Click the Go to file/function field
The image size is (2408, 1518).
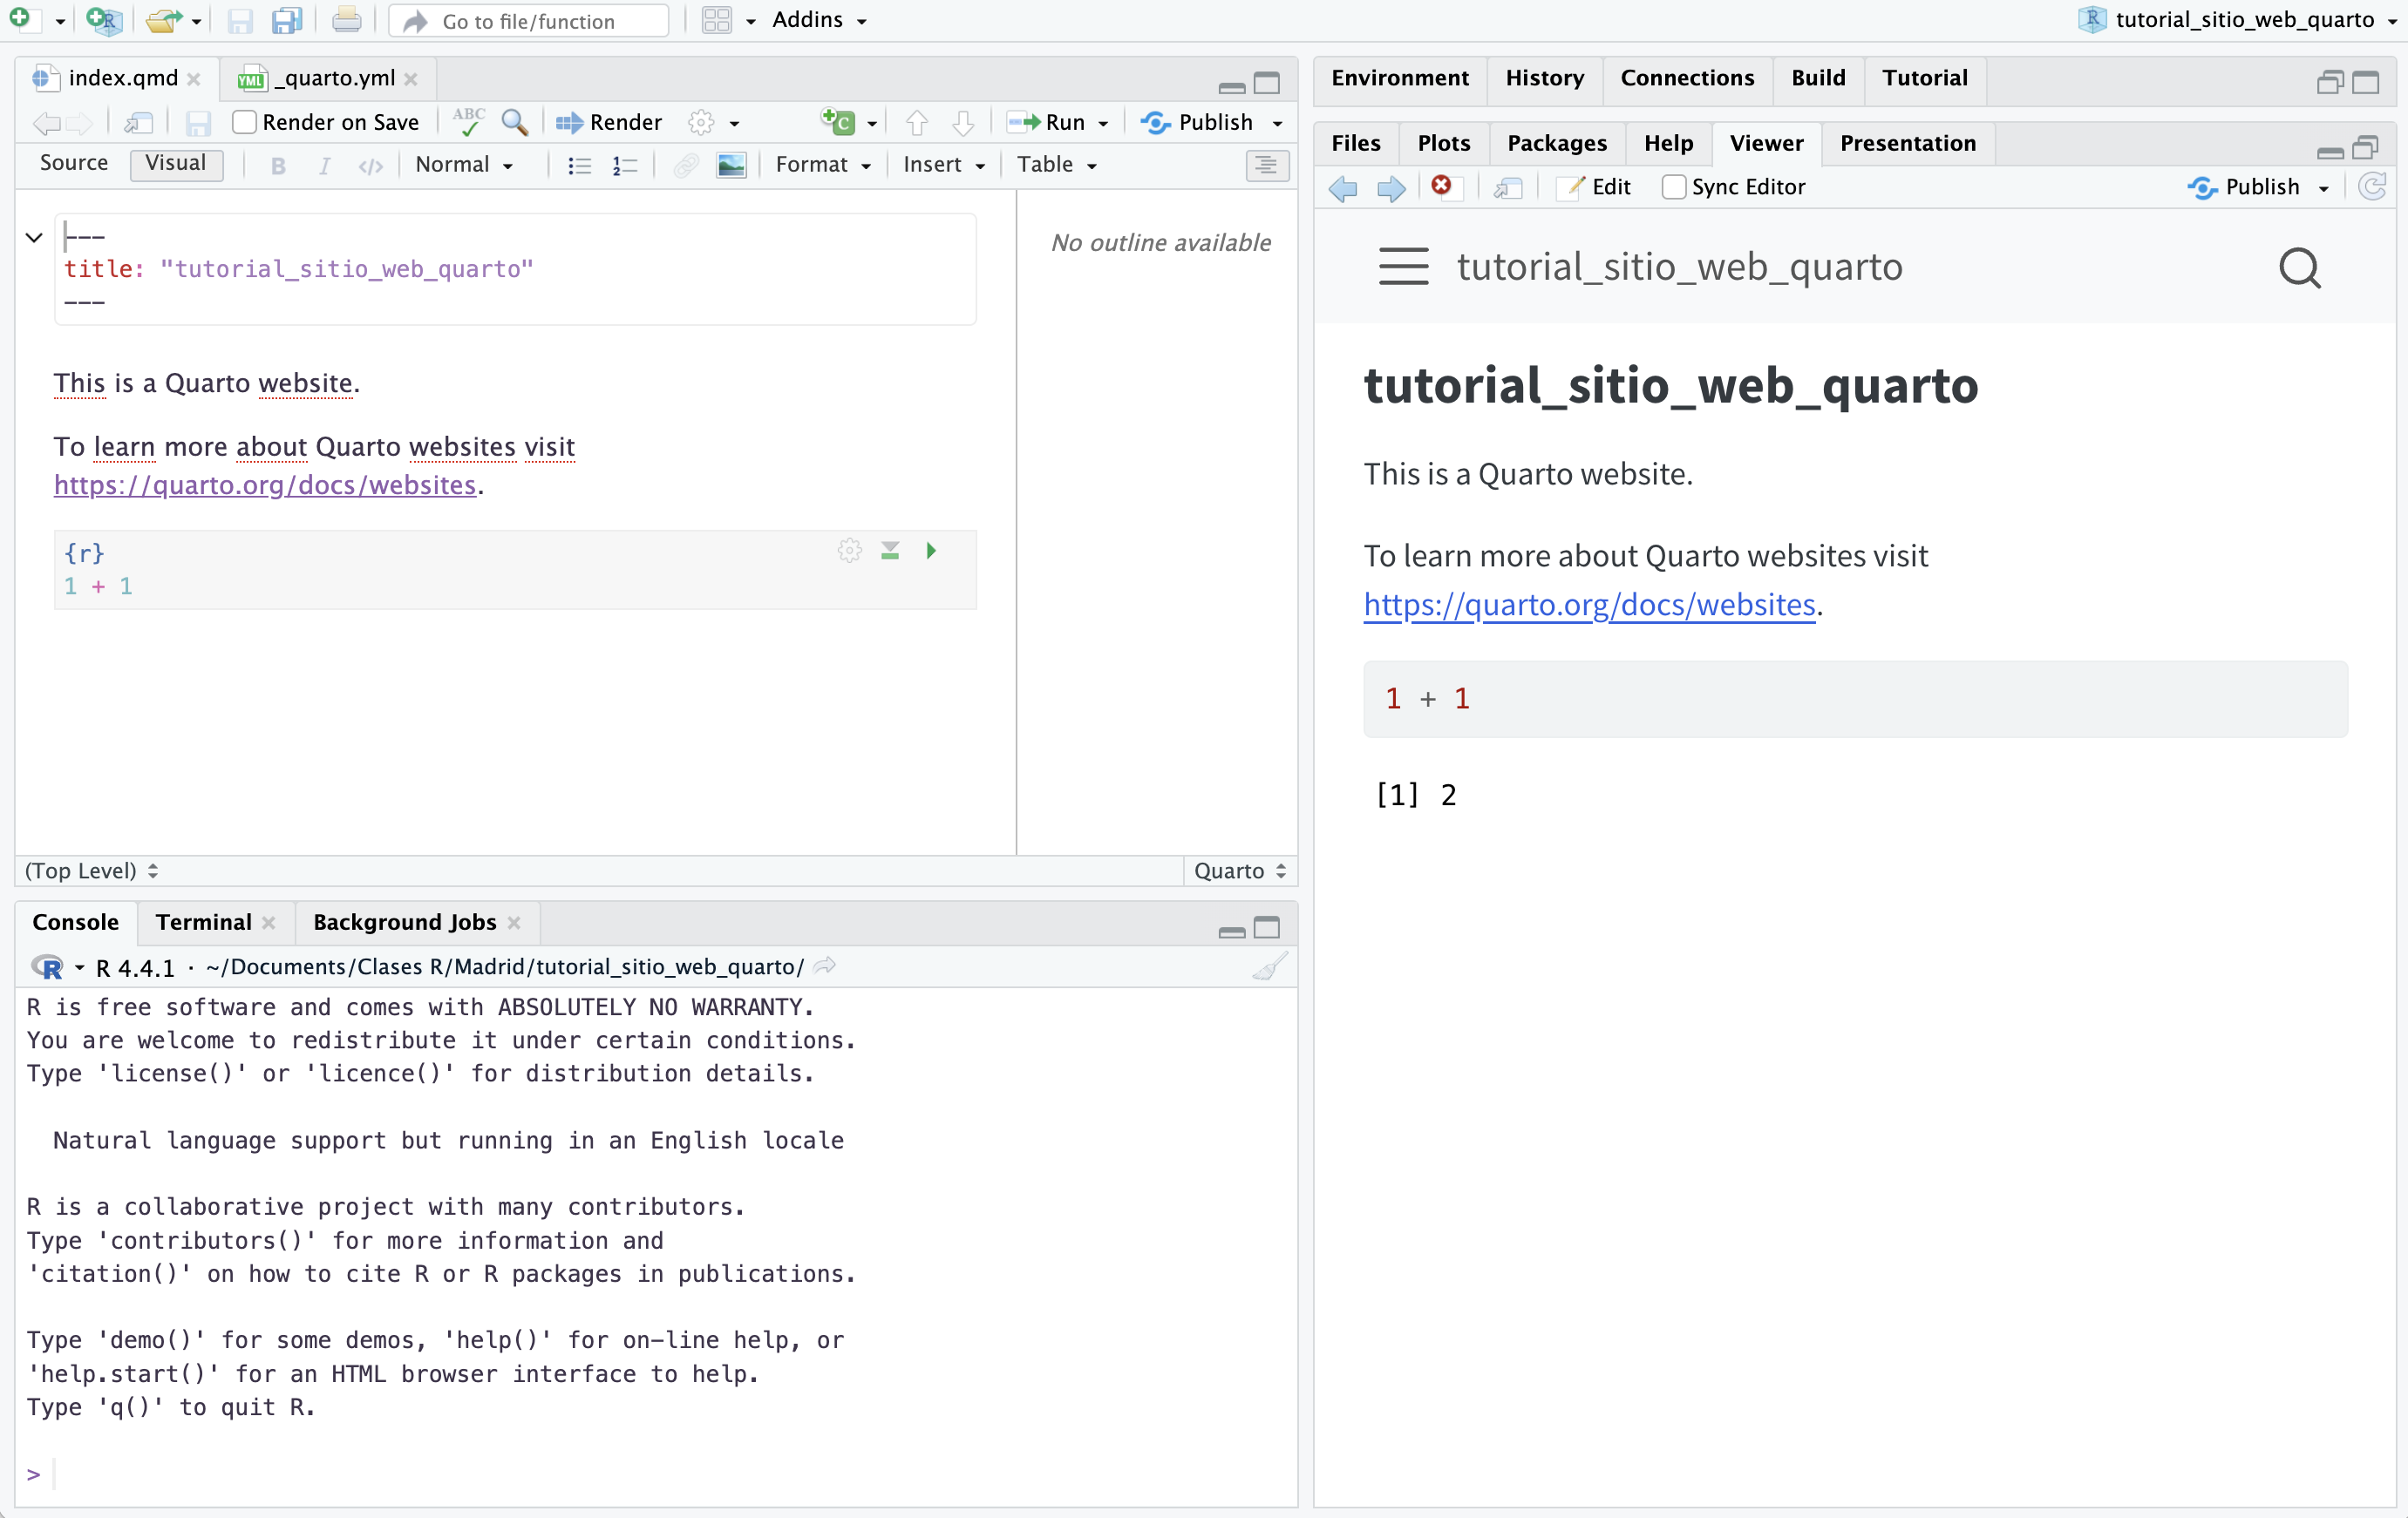pos(529,20)
